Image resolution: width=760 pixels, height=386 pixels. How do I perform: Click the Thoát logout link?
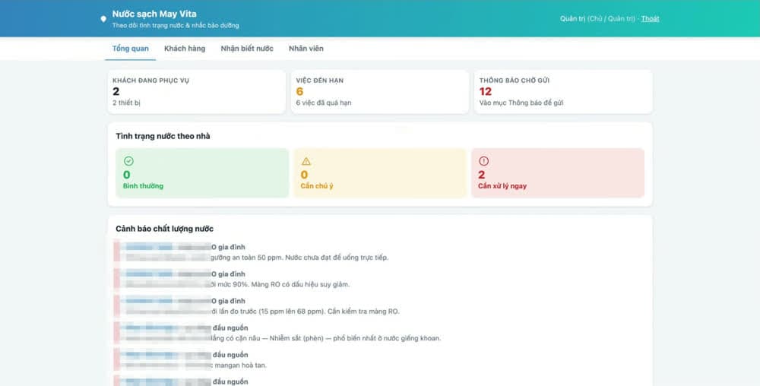[x=650, y=18]
